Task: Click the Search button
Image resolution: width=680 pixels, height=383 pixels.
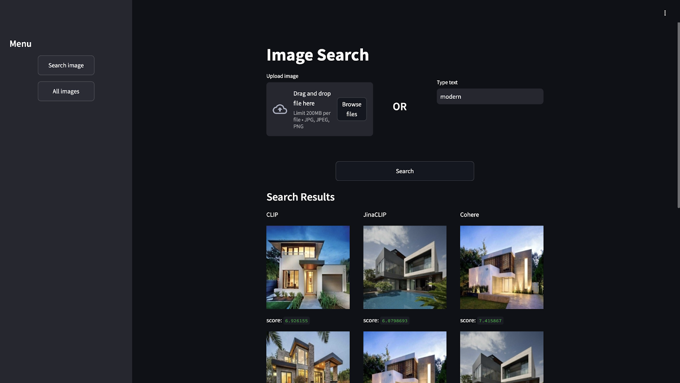Action: (405, 171)
